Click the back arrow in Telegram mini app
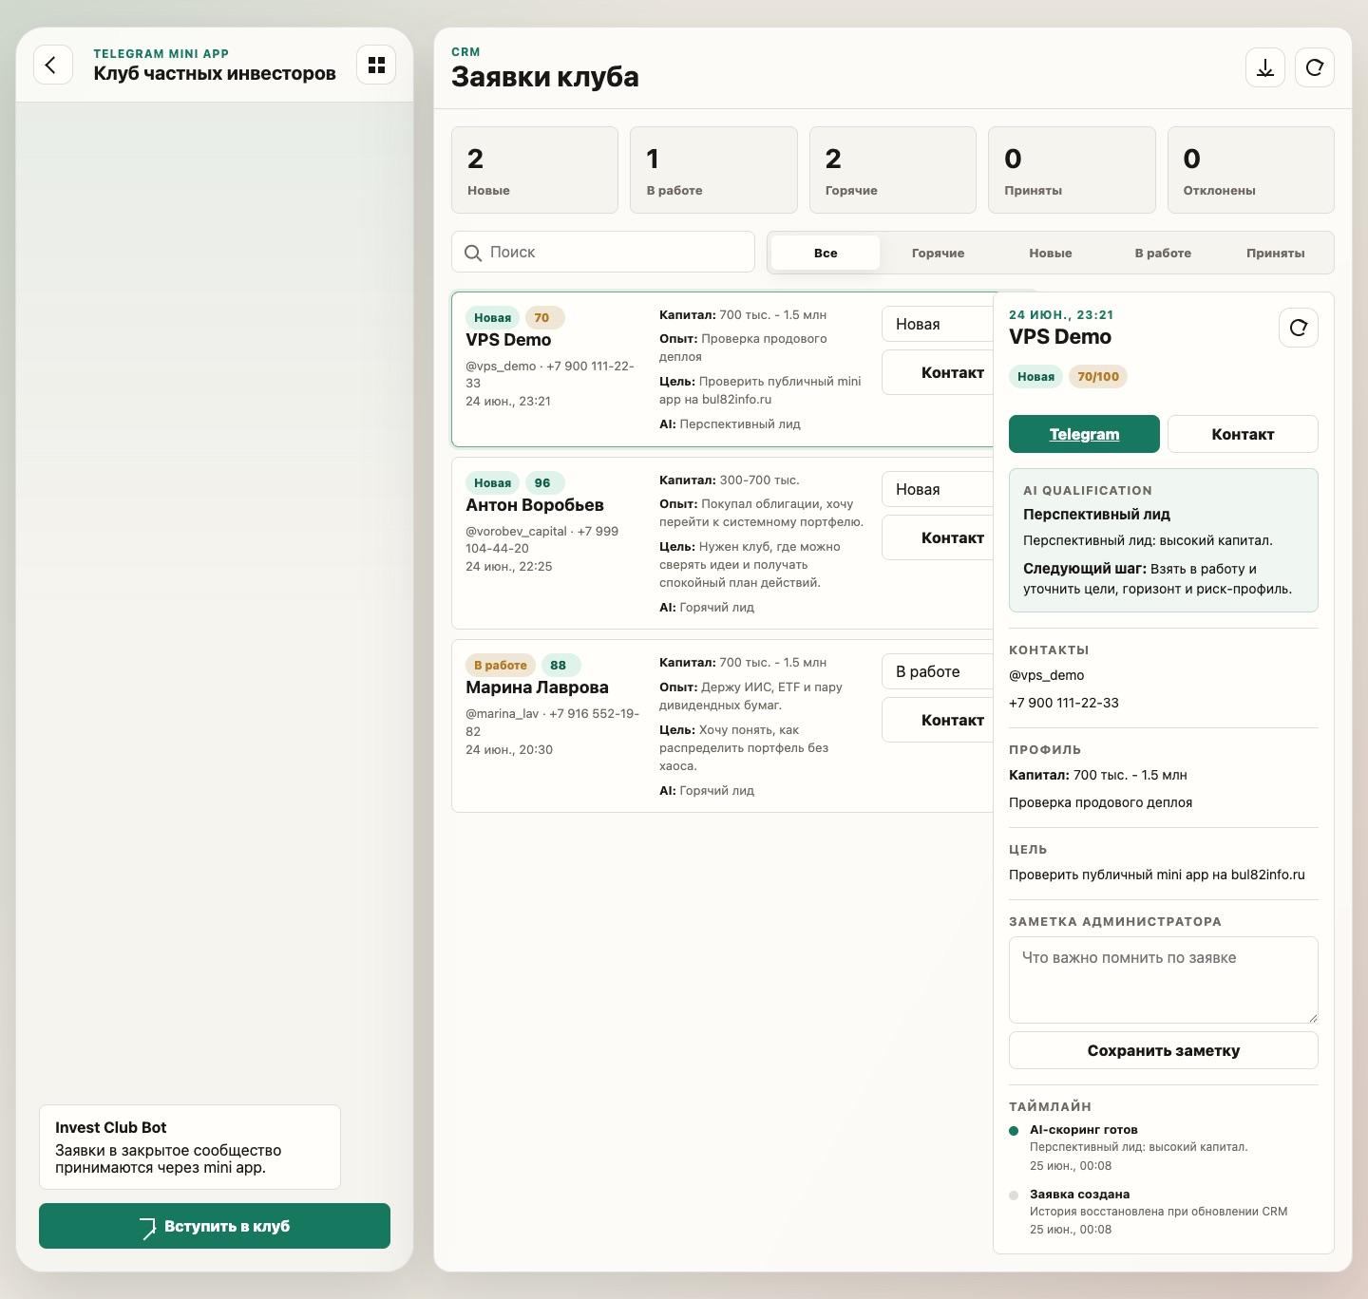1368x1299 pixels. pyautogui.click(x=52, y=65)
